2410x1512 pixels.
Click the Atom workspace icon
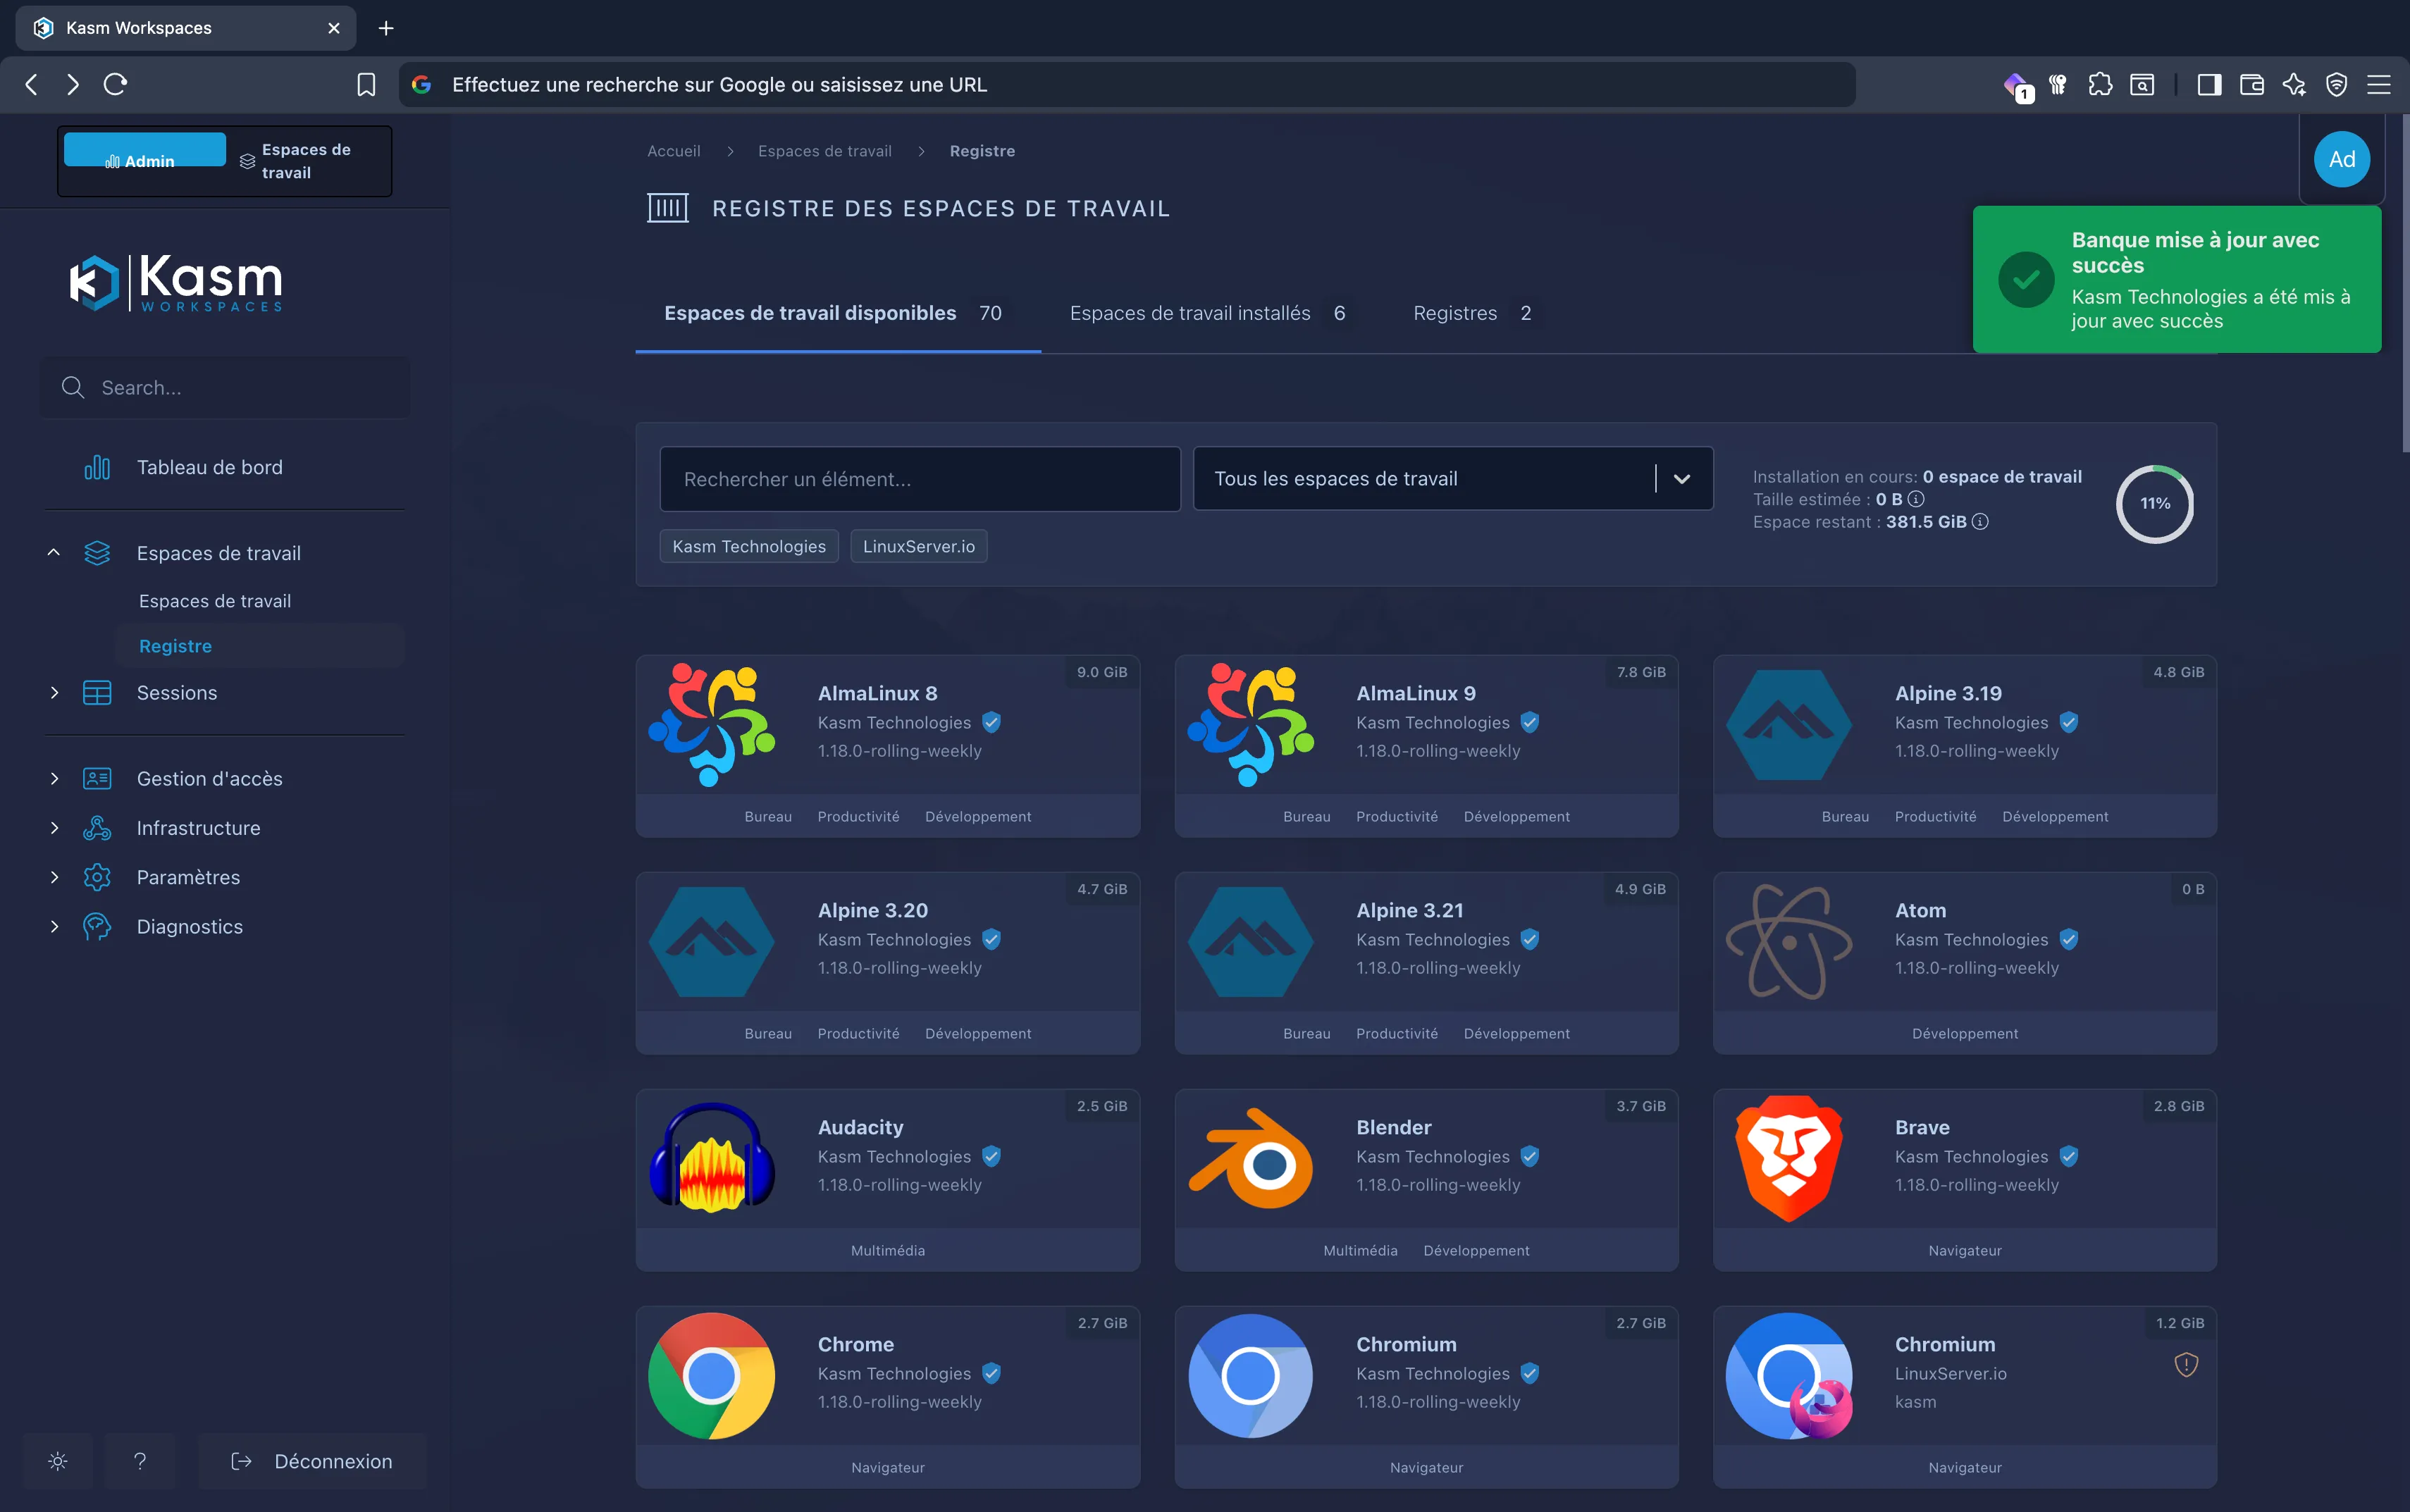point(1789,942)
